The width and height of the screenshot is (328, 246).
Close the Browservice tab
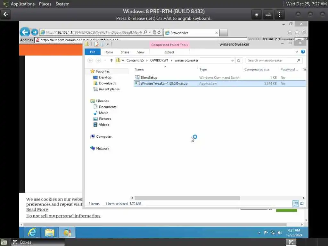217,33
